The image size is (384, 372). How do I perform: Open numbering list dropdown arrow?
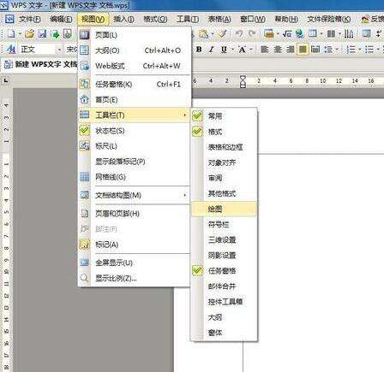[x=359, y=50]
